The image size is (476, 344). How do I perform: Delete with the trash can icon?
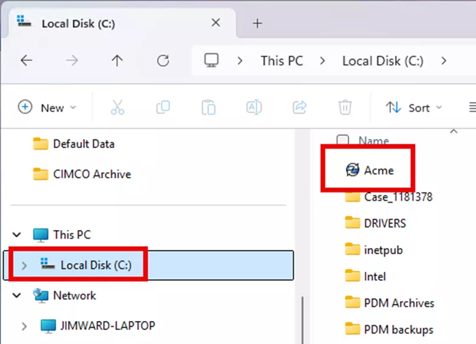tap(345, 107)
